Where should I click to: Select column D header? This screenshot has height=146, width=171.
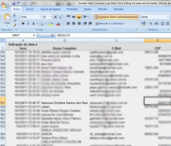158,41
